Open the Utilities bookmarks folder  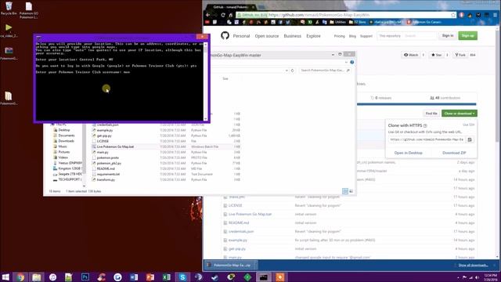pos(337,22)
